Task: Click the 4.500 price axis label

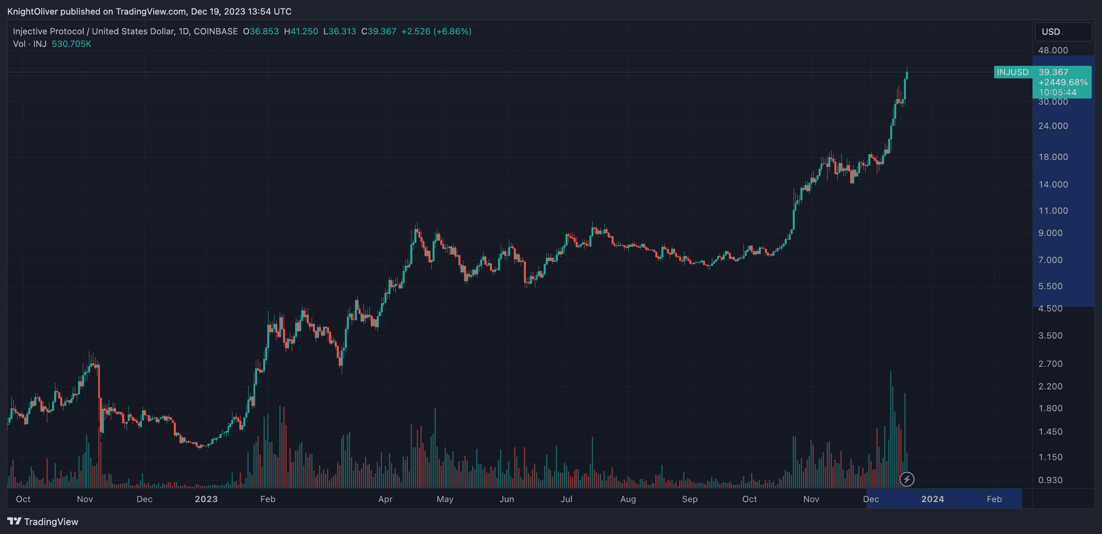Action: pyautogui.click(x=1050, y=308)
